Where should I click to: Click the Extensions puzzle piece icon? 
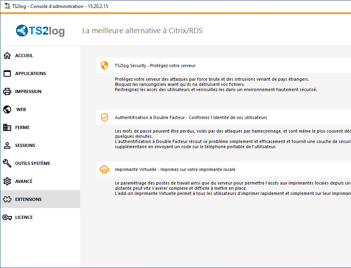click(x=7, y=199)
